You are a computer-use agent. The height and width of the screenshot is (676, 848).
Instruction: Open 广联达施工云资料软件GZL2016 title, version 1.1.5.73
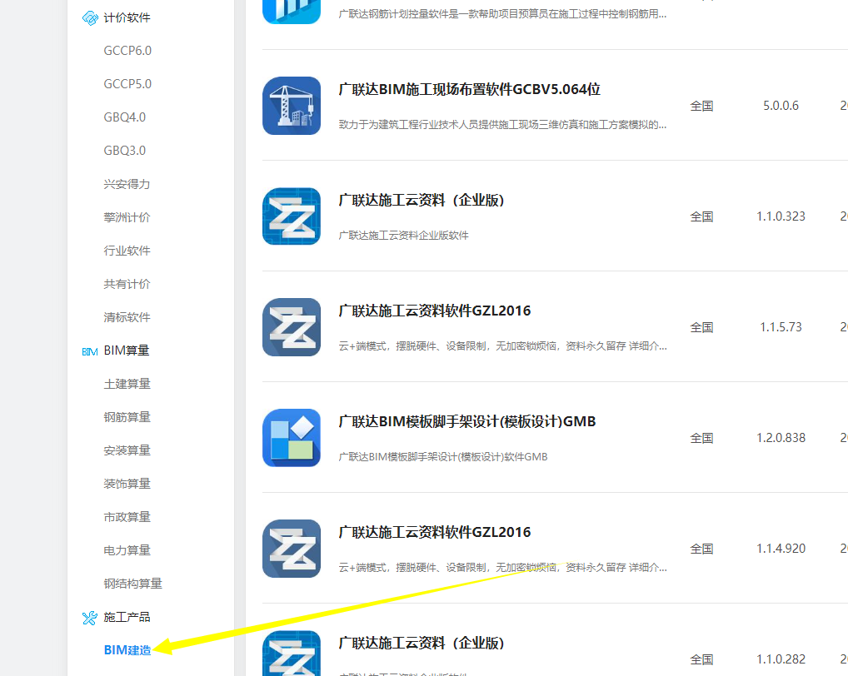coord(435,311)
